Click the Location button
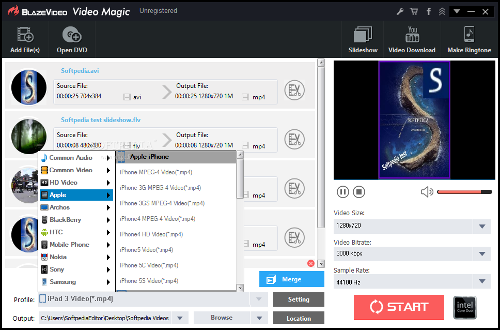500x330 pixels. click(x=299, y=318)
